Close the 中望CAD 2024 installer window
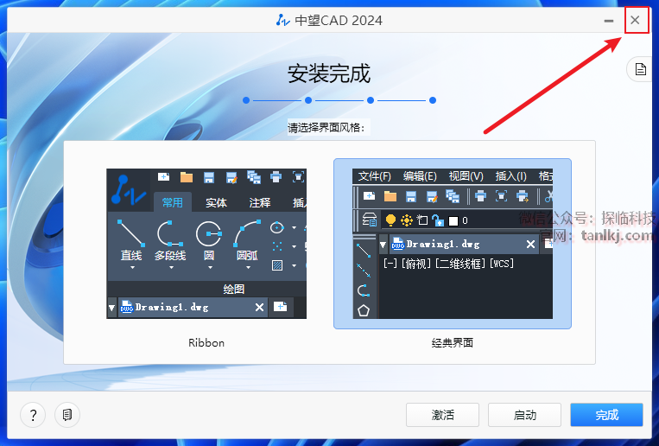 (635, 20)
